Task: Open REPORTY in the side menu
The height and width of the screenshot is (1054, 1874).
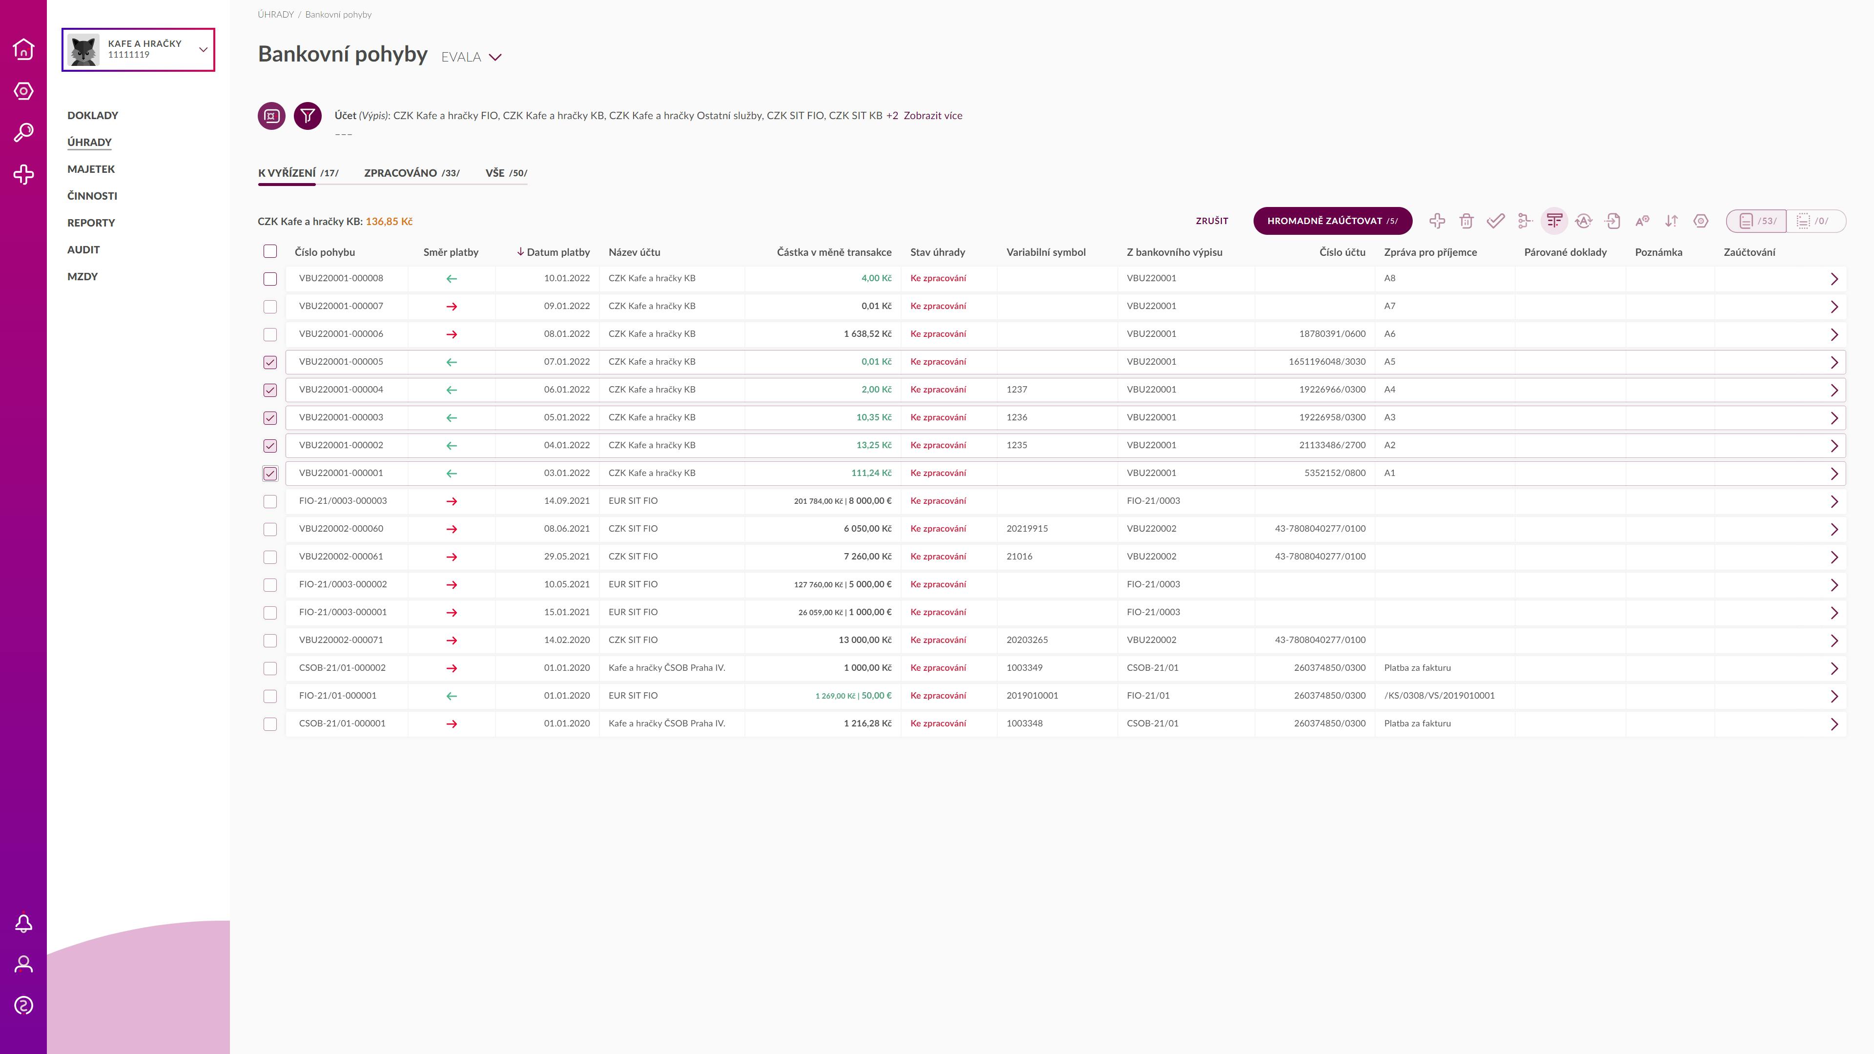Action: [x=91, y=223]
